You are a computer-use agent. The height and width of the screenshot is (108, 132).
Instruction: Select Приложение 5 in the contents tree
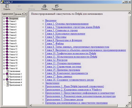tap(16, 85)
